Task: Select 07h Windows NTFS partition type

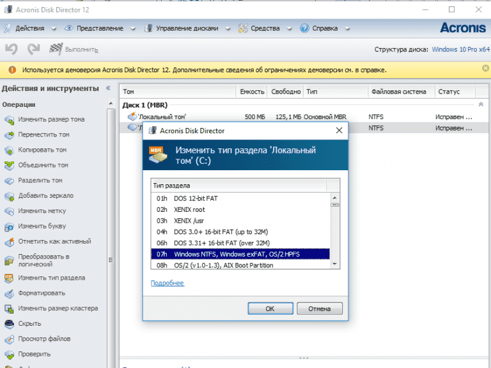Action: (240, 254)
